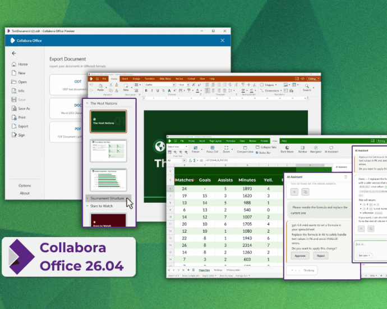Toggle left alignment in Impress paragraph group
Image resolution: width=387 pixels, height=309 pixels.
(x=208, y=90)
